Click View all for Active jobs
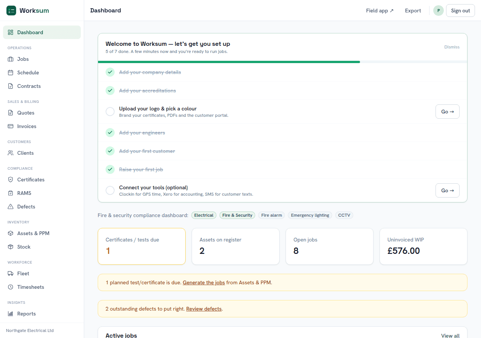The image size is (481, 338). pos(450,336)
